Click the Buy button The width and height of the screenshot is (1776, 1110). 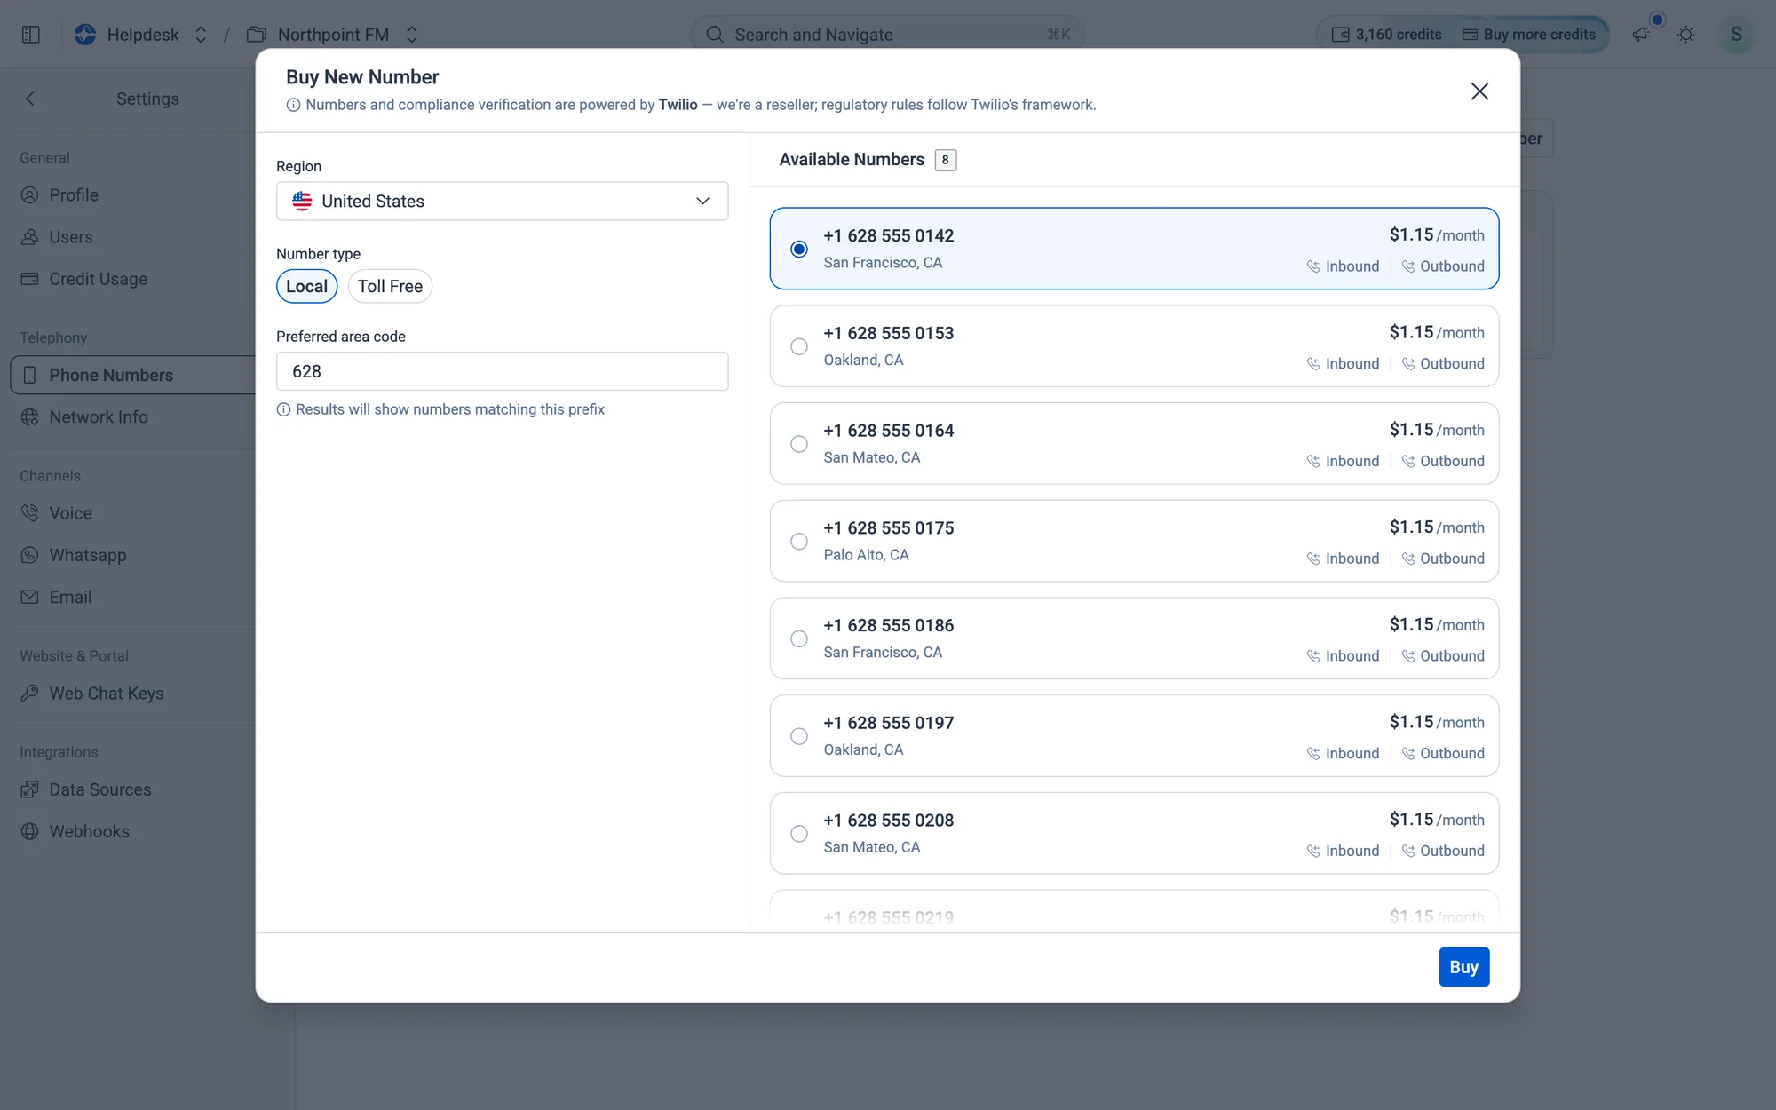(1464, 967)
